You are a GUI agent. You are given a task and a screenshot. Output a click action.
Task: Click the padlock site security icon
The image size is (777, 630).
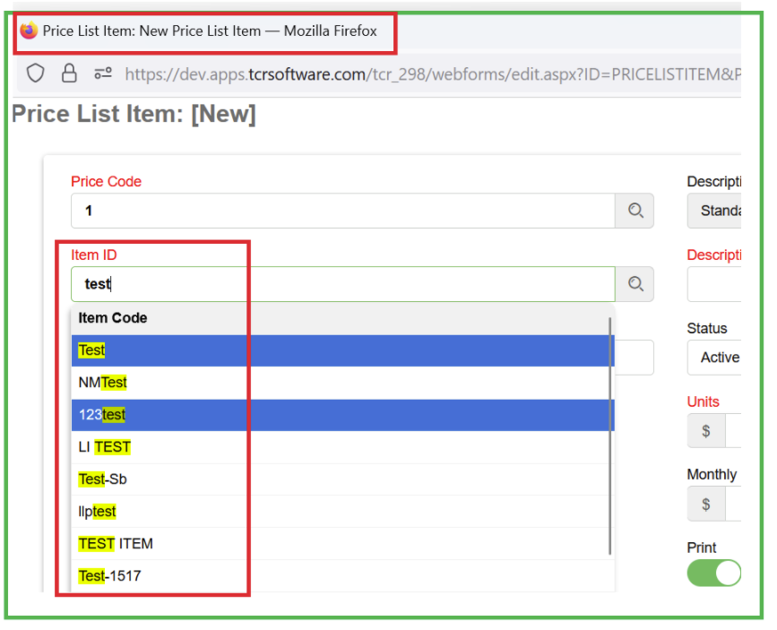click(x=69, y=73)
